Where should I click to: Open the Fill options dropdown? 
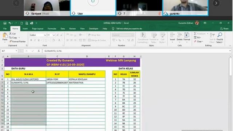point(197,37)
